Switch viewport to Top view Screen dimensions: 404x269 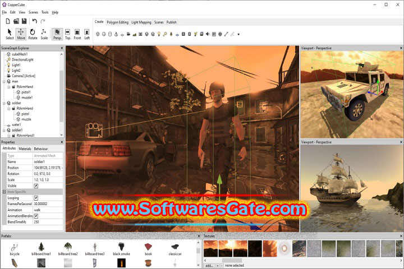coord(67,34)
